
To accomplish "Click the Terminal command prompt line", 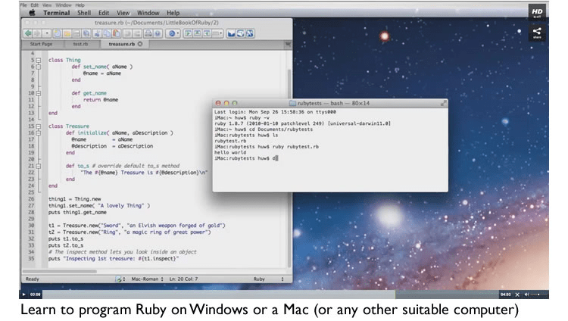I will coord(246,158).
